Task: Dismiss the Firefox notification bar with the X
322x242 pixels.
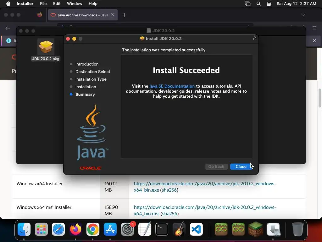Action: click(x=314, y=41)
